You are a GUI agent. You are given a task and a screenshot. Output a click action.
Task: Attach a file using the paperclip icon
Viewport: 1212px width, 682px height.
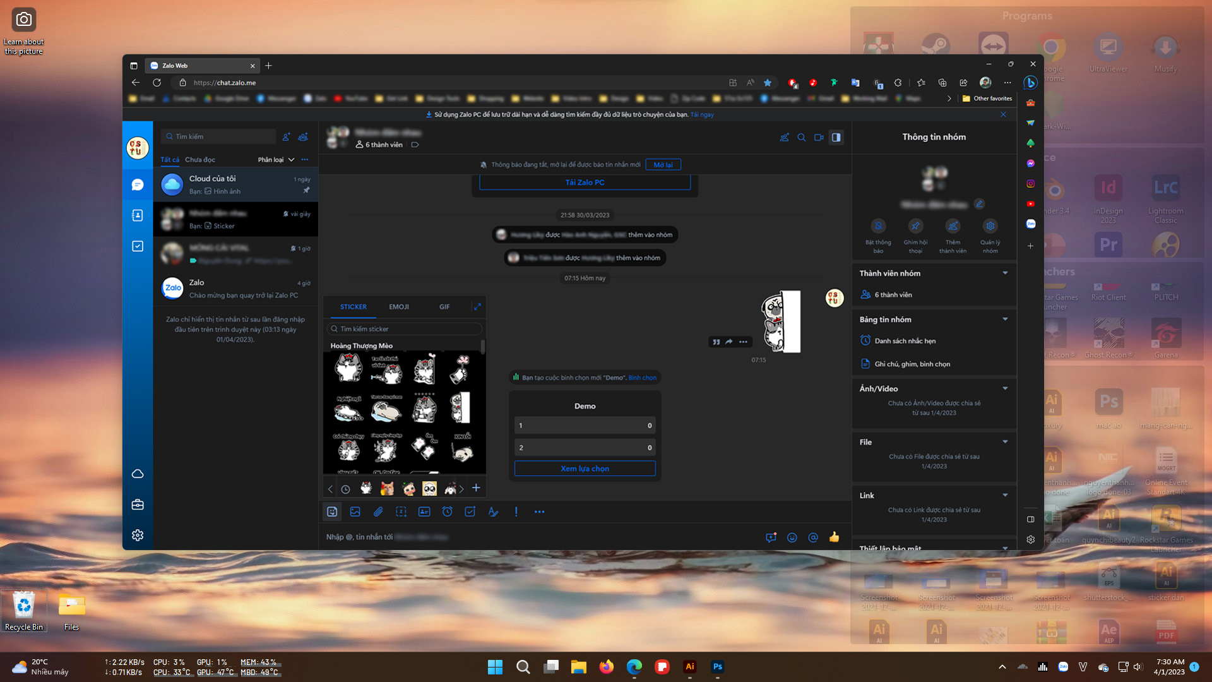tap(379, 512)
